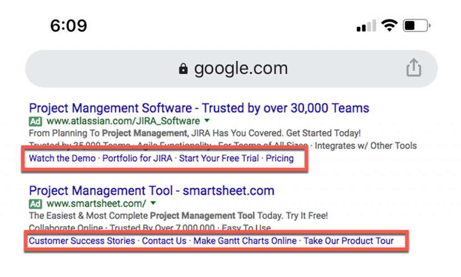Image resolution: width=461 pixels, height=277 pixels.
Task: Open the Watch the Demo sitelink
Action: click(62, 158)
